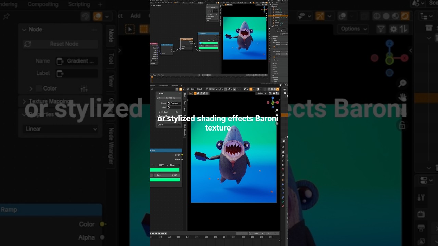Screen dimensions: 438x246
Task: Toggle the snap magnet button in center header
Action: click(x=226, y=89)
